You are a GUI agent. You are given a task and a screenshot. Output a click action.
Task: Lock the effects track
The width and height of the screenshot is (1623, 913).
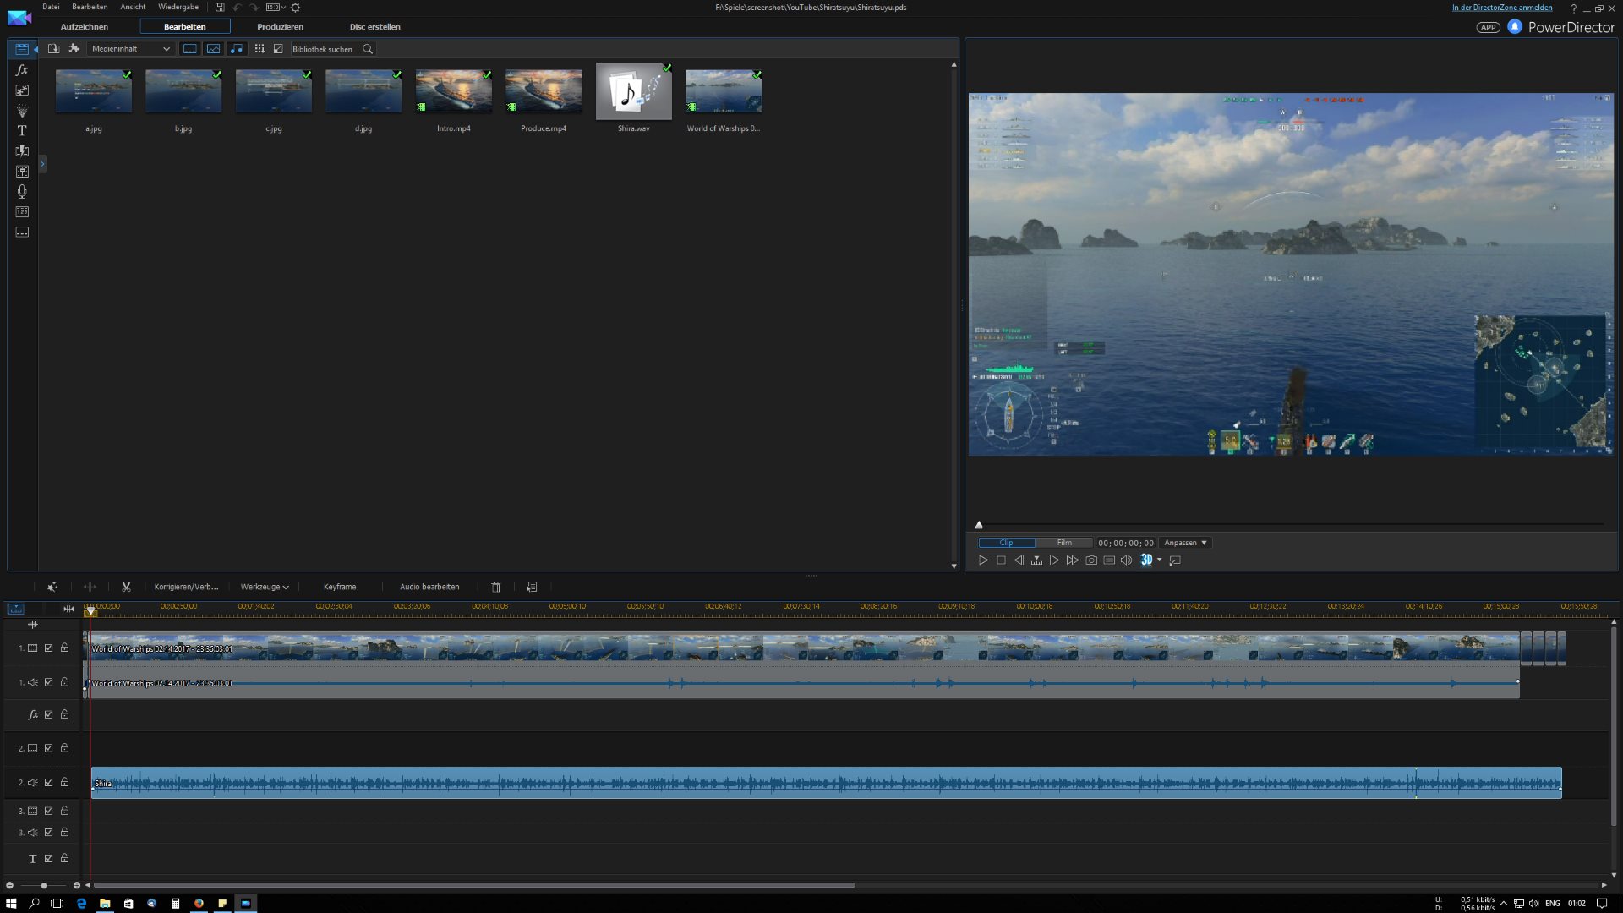(64, 715)
